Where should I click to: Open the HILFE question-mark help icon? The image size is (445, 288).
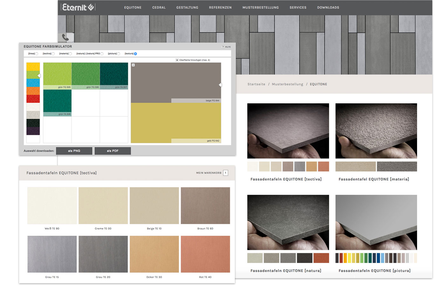click(x=223, y=47)
